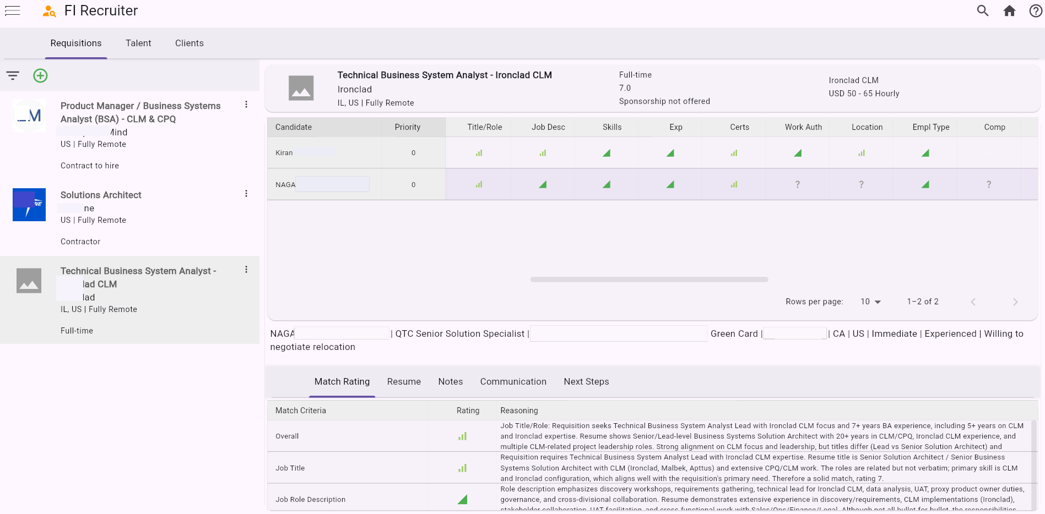The image size is (1045, 514).
Task: Select Product Manager / Business Systems Analyst requisition
Action: coord(140,112)
